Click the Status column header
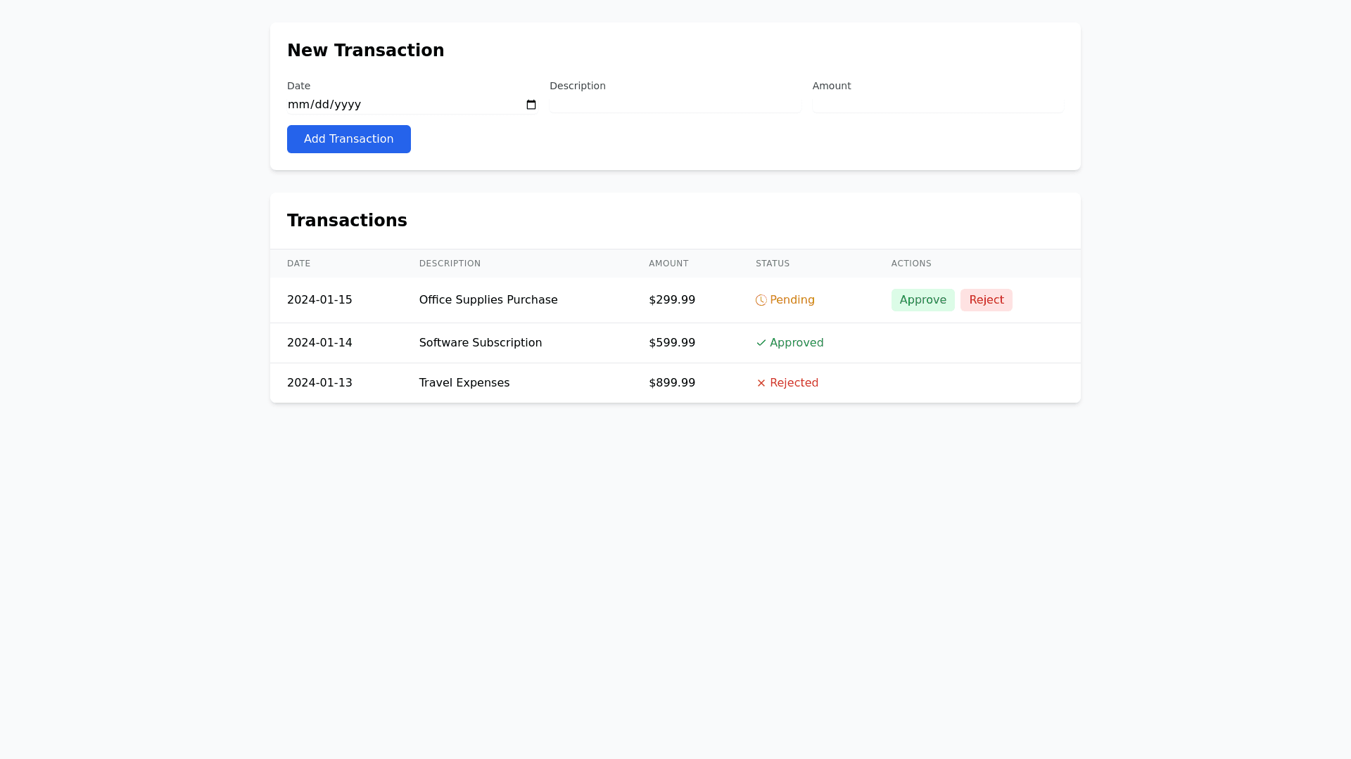Image resolution: width=1351 pixels, height=759 pixels. [x=773, y=264]
